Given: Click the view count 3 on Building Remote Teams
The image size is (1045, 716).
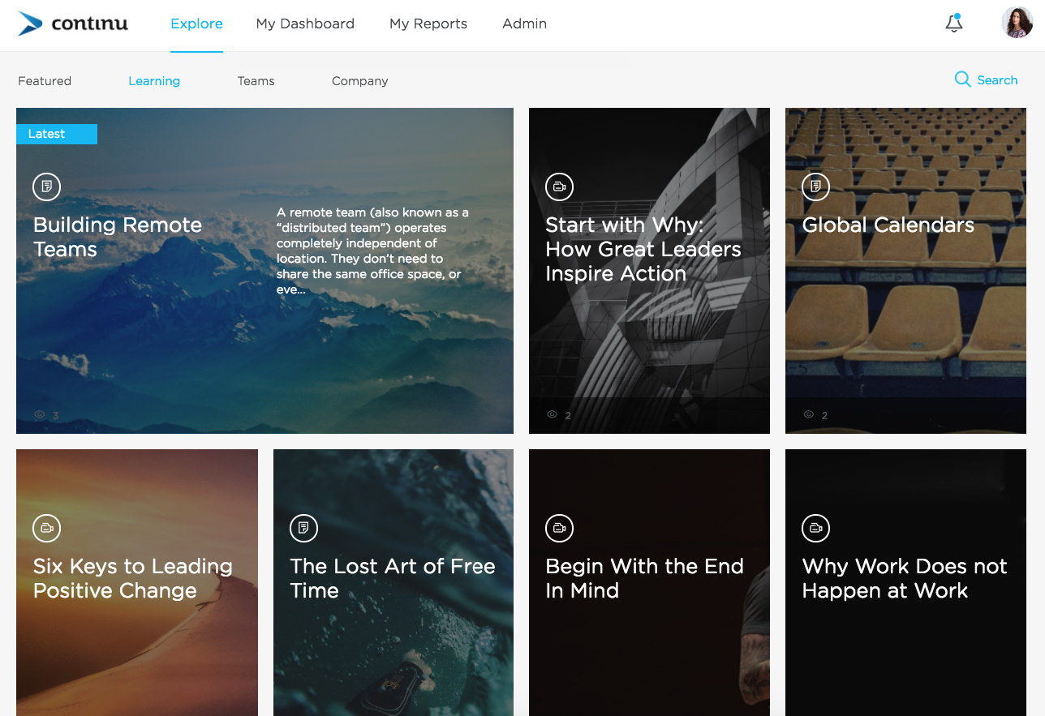Looking at the screenshot, I should (56, 416).
